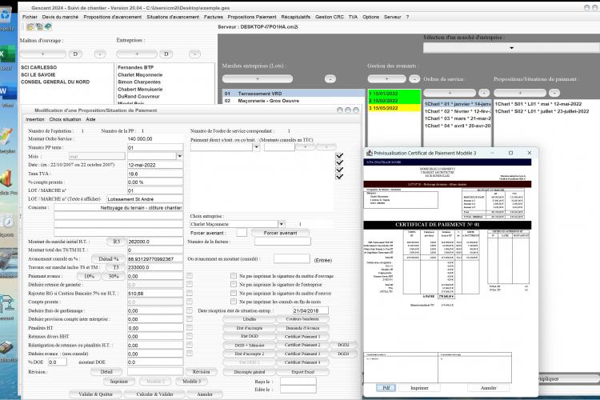
Task: Click the 10% paiement avance button
Action: click(x=89, y=276)
